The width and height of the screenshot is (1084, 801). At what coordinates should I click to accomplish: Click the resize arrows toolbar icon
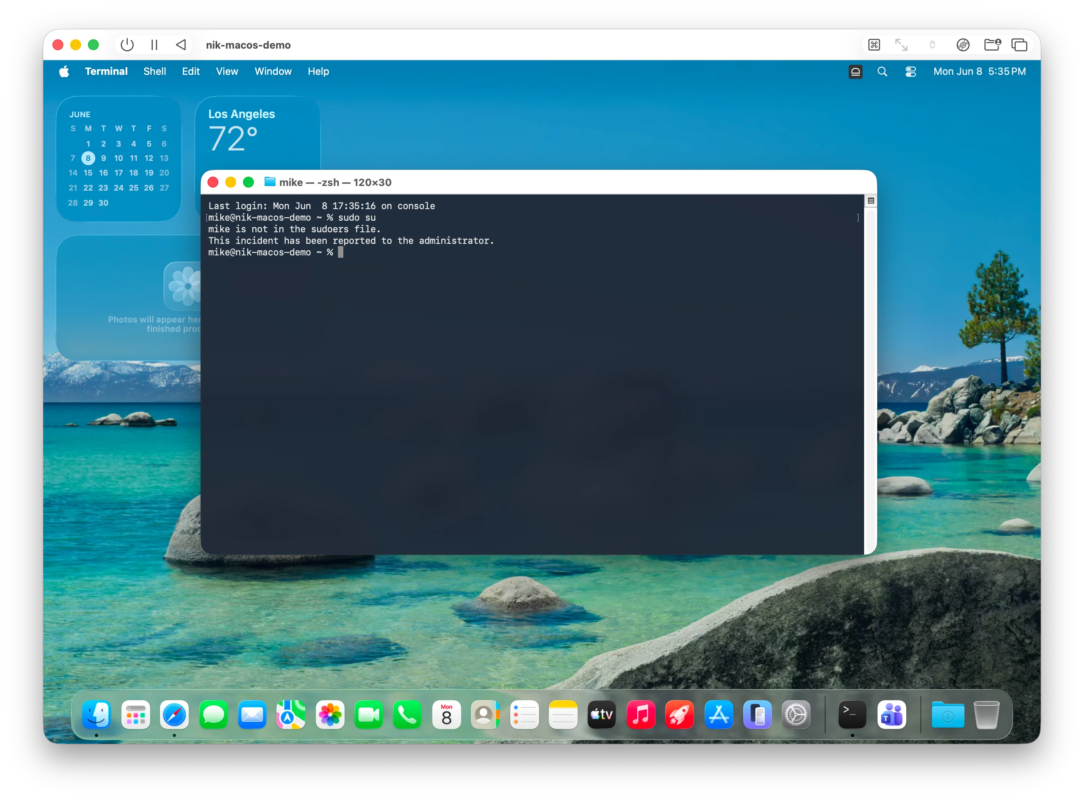point(901,45)
